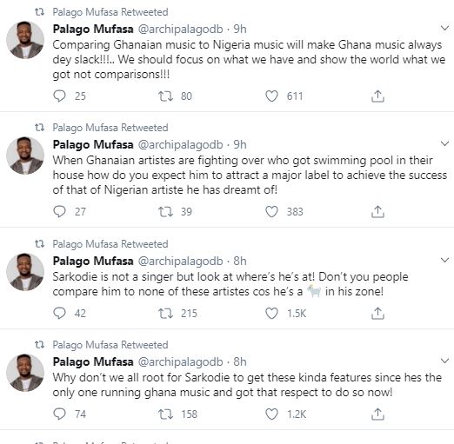Open the 8h timestamp on the root for Sarkodie tweet
Image resolution: width=454 pixels, height=444 pixels.
[x=240, y=361]
